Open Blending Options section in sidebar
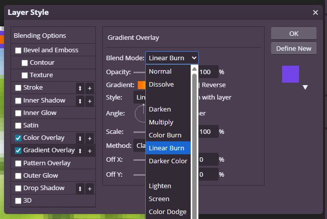 click(40, 36)
